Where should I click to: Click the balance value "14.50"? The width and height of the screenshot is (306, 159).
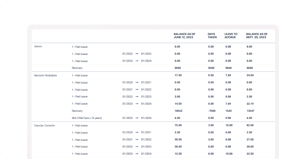[x=178, y=104]
